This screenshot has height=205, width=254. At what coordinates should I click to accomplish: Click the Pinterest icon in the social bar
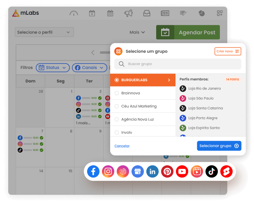click(x=167, y=171)
